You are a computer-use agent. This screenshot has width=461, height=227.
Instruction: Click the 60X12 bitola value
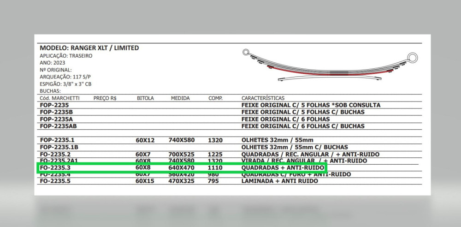(145, 140)
